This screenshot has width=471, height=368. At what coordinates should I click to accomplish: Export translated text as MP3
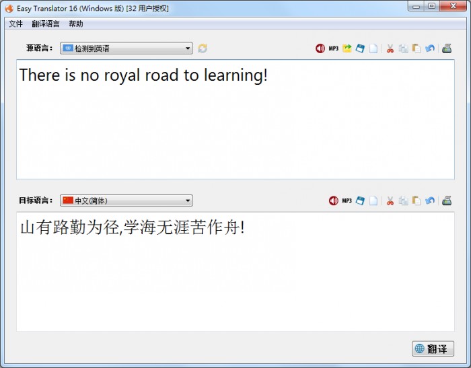tap(347, 200)
